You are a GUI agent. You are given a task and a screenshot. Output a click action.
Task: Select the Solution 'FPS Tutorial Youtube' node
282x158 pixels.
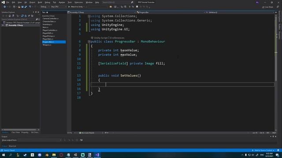[21, 22]
